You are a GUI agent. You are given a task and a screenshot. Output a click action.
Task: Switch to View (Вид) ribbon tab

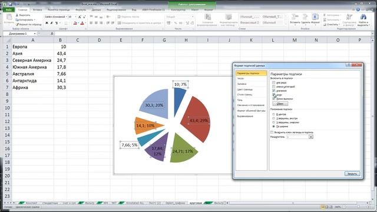tap(134, 9)
